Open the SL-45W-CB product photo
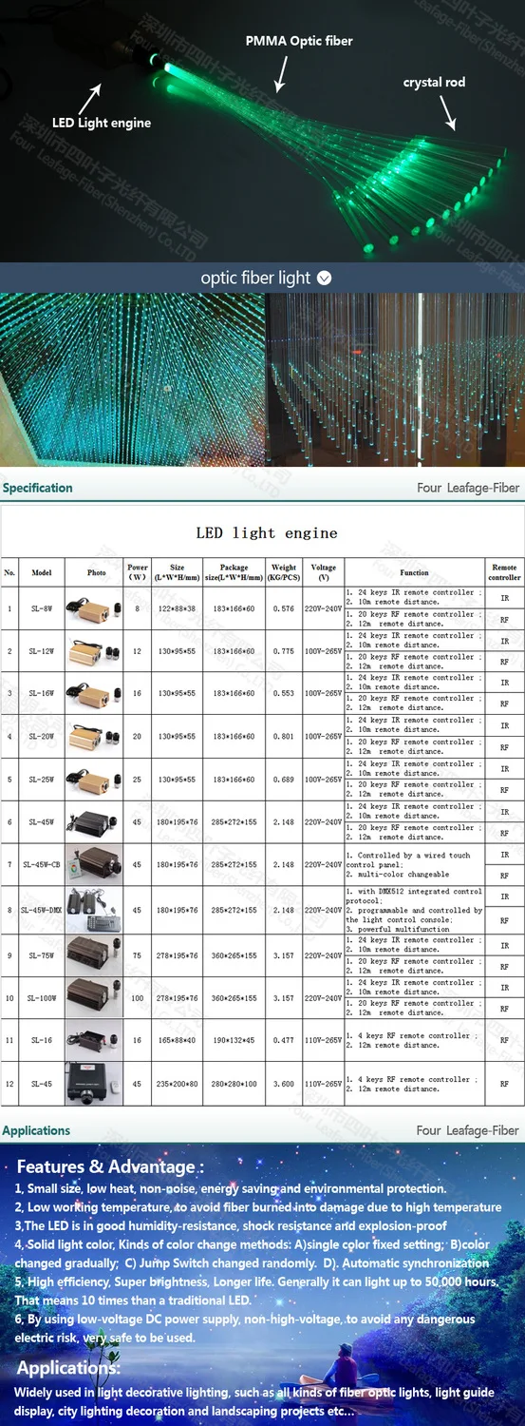 [x=94, y=865]
